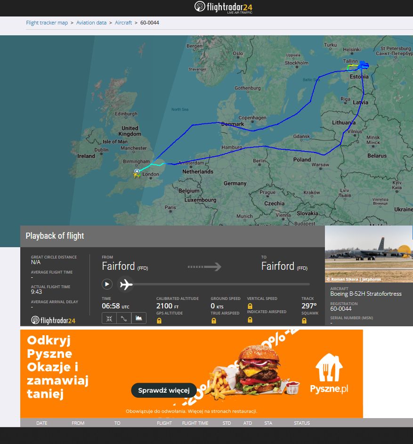This screenshot has height=444, width=413.
Task: Click the vertical speed lock icon
Action: pos(250,306)
